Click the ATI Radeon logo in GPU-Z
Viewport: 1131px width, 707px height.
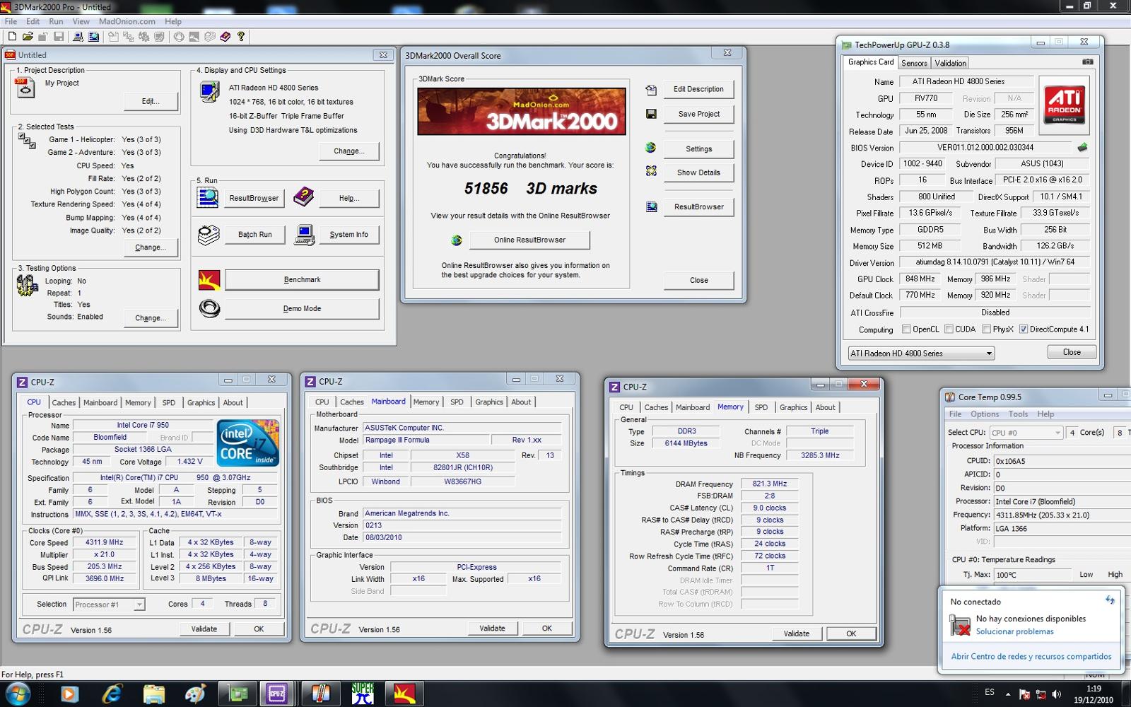pos(1064,107)
